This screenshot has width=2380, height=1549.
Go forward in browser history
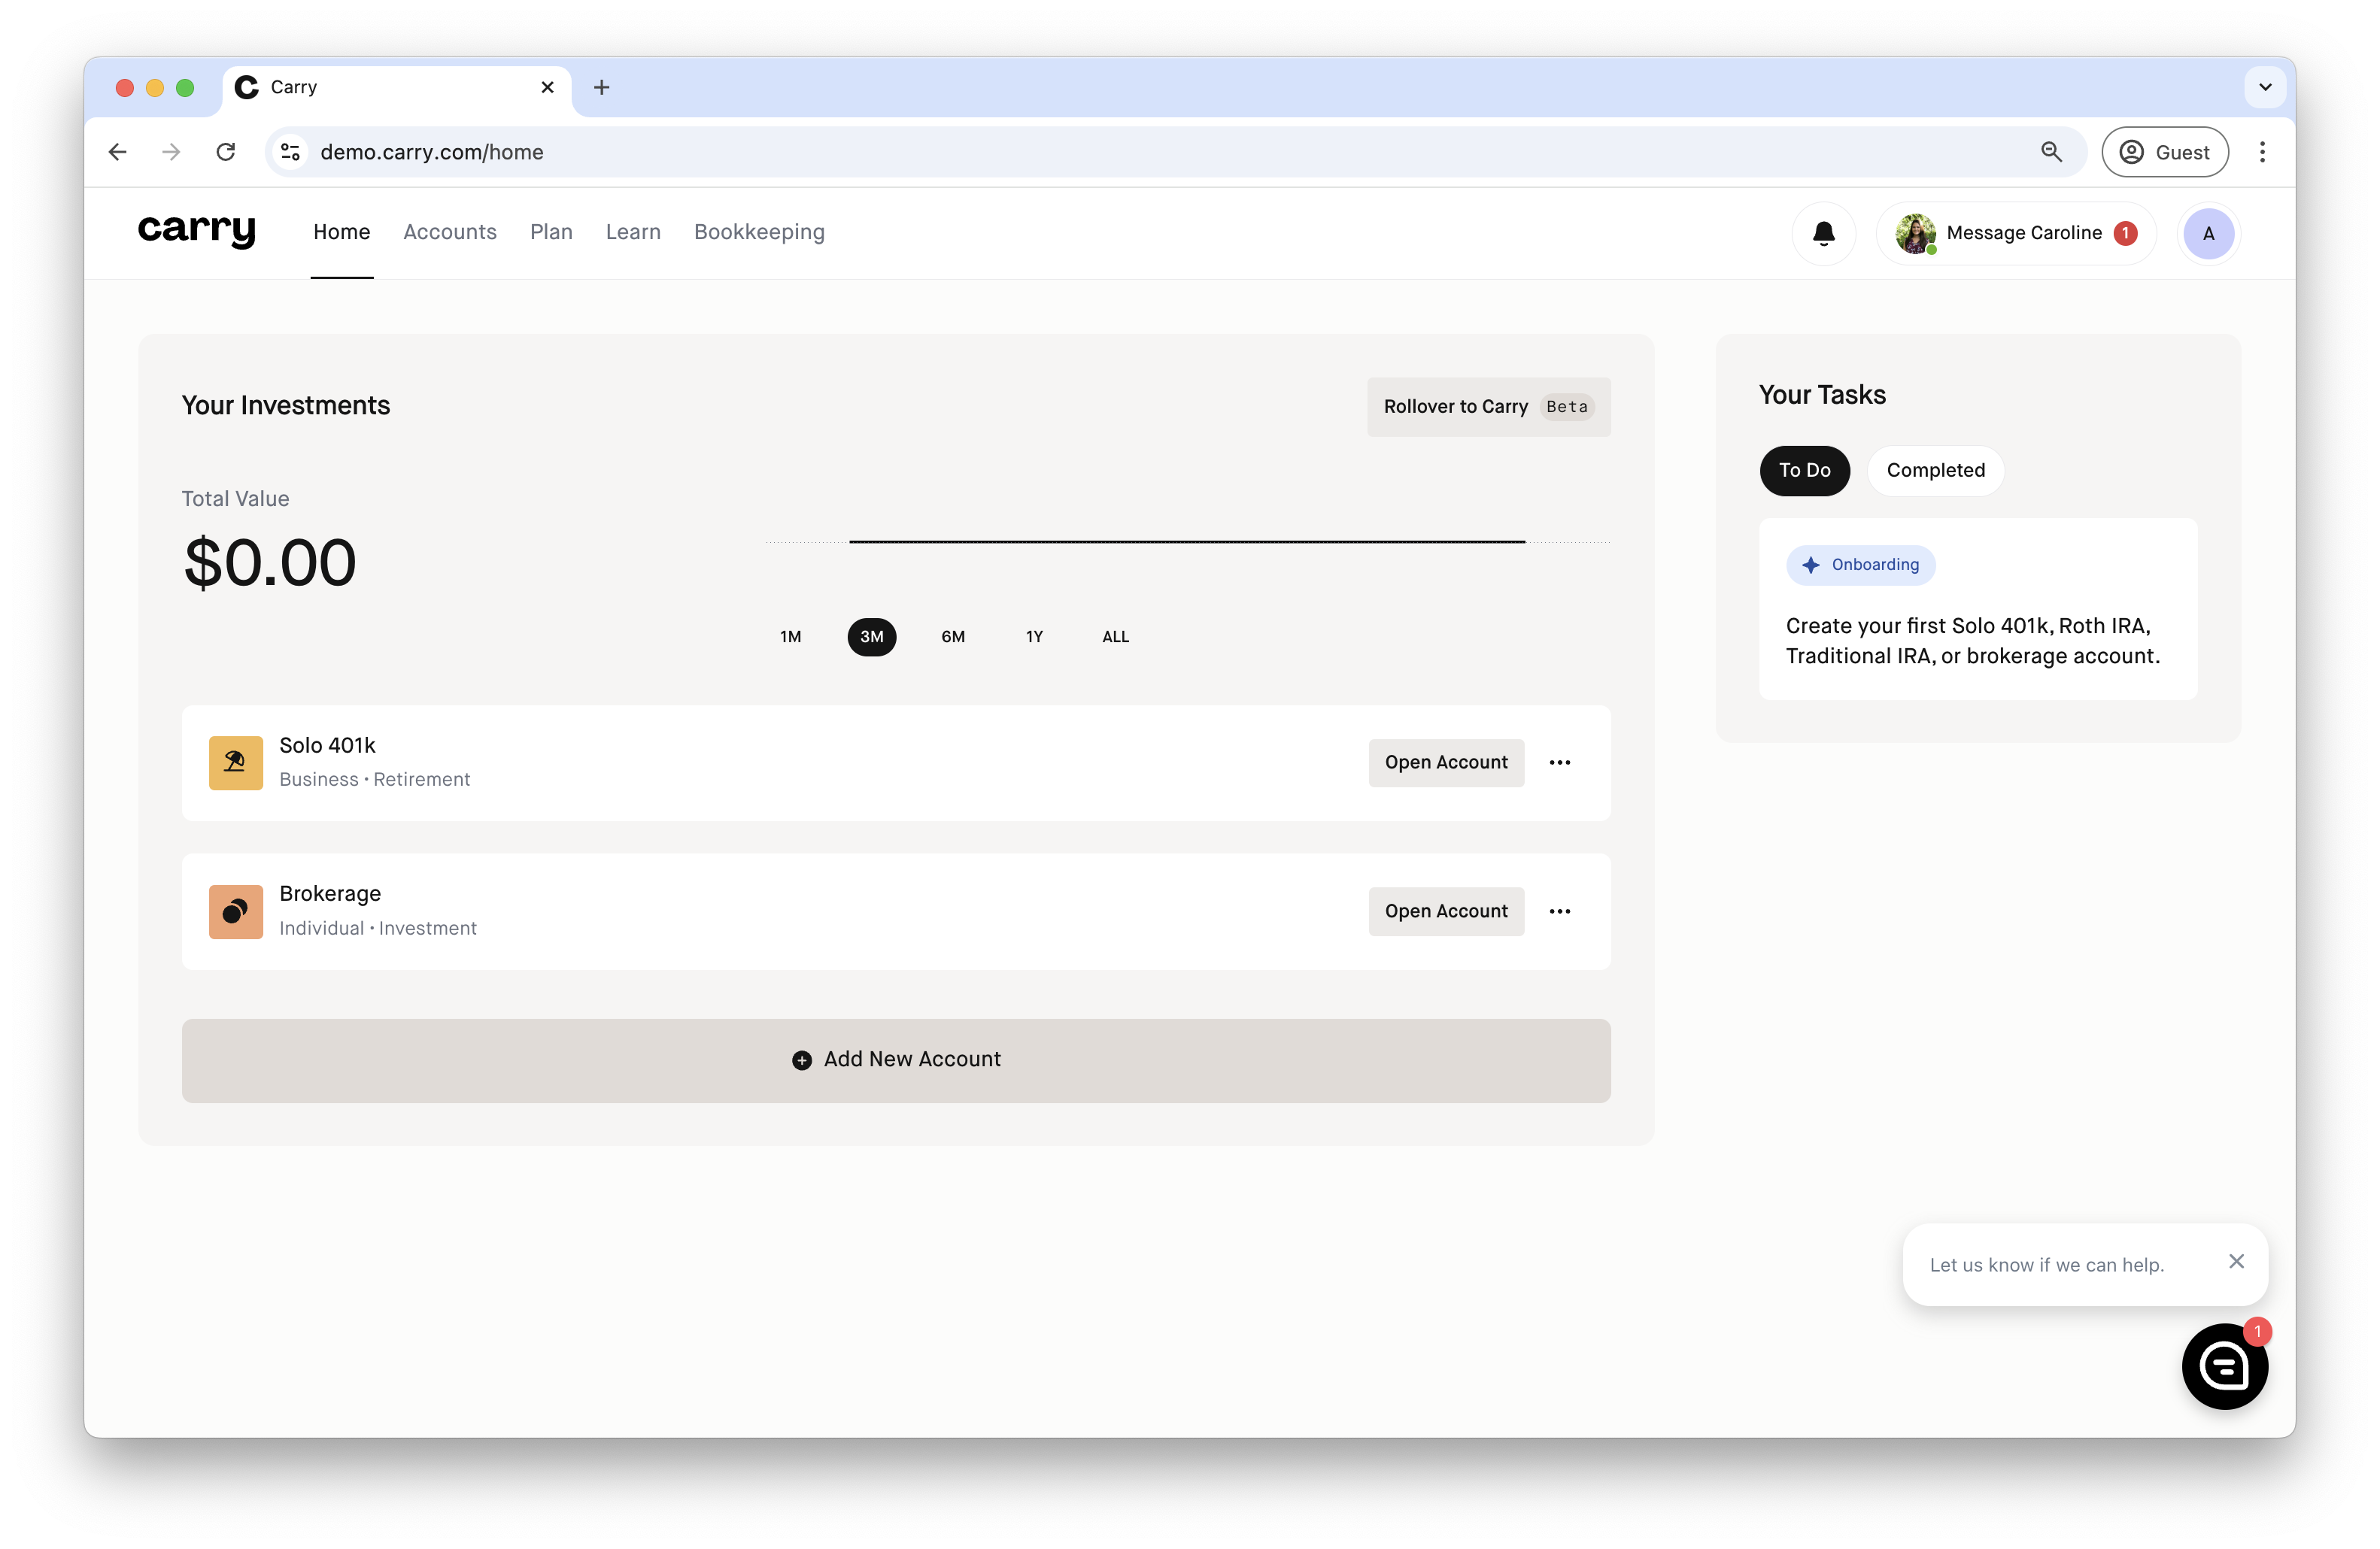pos(171,152)
